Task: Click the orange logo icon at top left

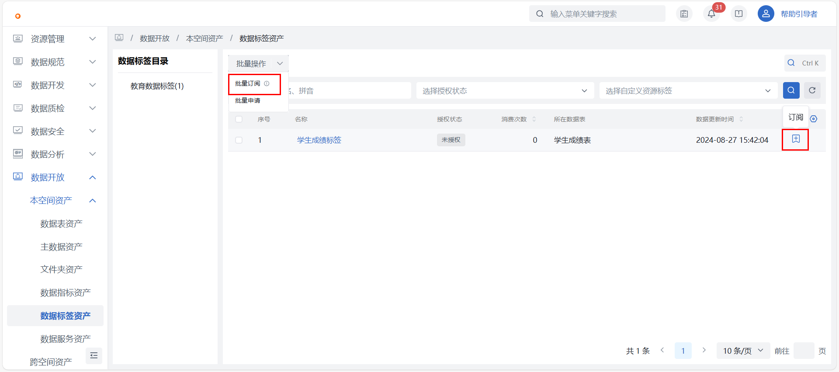Action: pyautogui.click(x=18, y=16)
